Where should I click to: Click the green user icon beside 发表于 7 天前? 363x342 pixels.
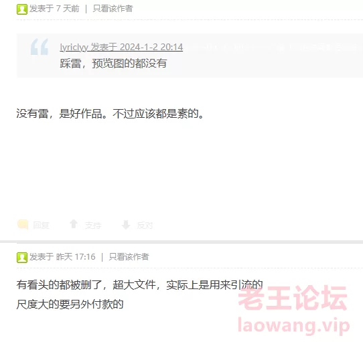[x=22, y=9]
